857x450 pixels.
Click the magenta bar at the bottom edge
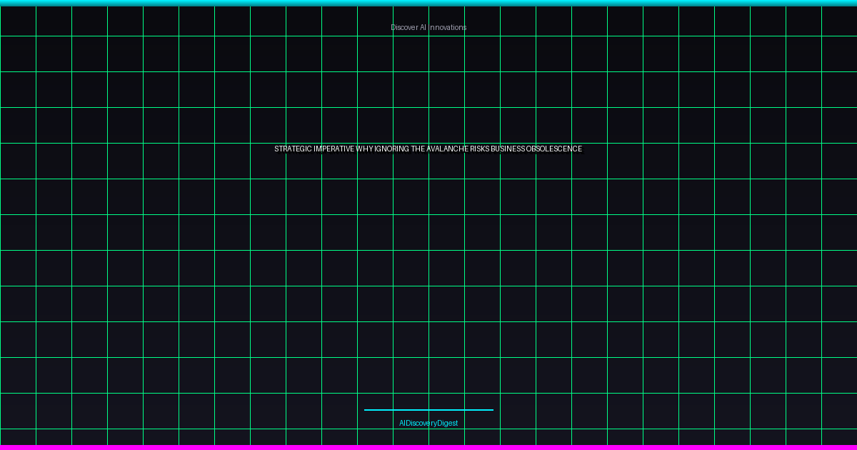click(x=428, y=448)
